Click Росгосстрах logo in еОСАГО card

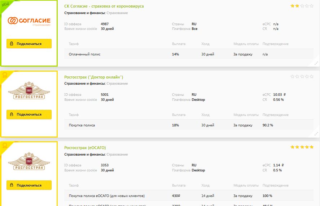(29, 162)
